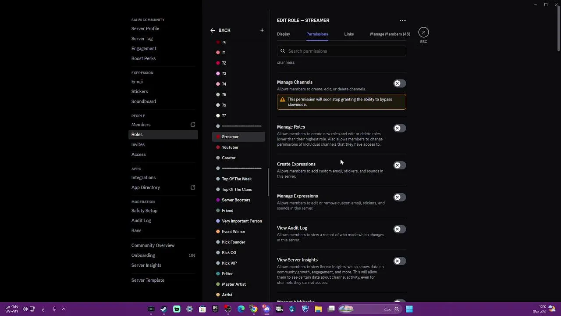Select the Kick VIP role
This screenshot has height=316, width=561.
[x=238, y=263]
